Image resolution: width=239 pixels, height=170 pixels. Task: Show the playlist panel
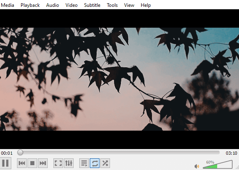coord(84,163)
